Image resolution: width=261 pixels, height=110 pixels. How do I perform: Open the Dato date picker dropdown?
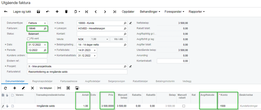(x=45, y=45)
